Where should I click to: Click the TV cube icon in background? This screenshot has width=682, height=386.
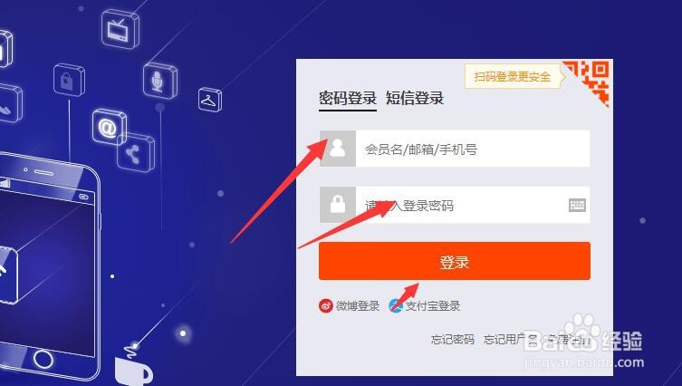pyautogui.click(x=120, y=29)
